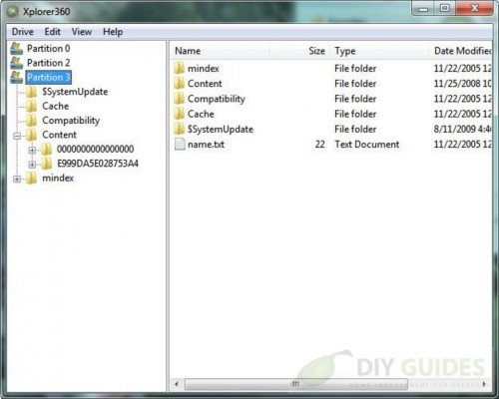Click the name.txt document icon
The width and height of the screenshot is (499, 399).
(x=180, y=145)
